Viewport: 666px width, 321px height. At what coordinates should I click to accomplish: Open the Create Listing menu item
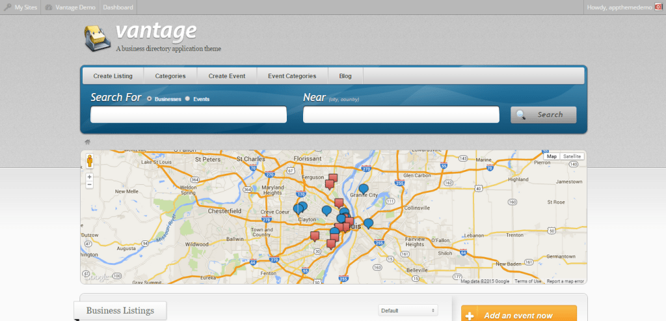point(113,76)
